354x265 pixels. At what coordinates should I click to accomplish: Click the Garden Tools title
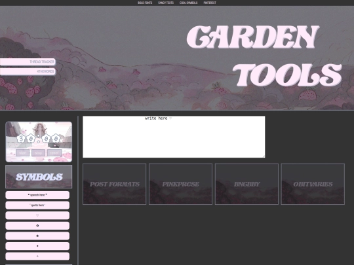point(264,56)
